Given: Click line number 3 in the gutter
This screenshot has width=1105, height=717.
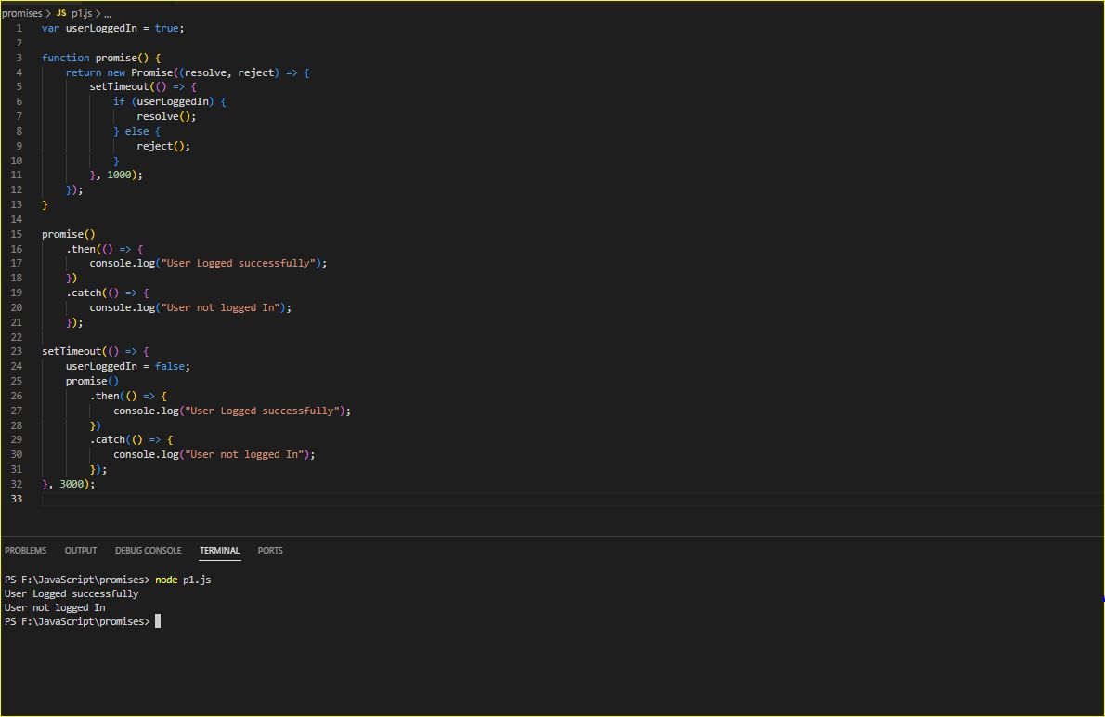Looking at the screenshot, I should click(x=19, y=58).
